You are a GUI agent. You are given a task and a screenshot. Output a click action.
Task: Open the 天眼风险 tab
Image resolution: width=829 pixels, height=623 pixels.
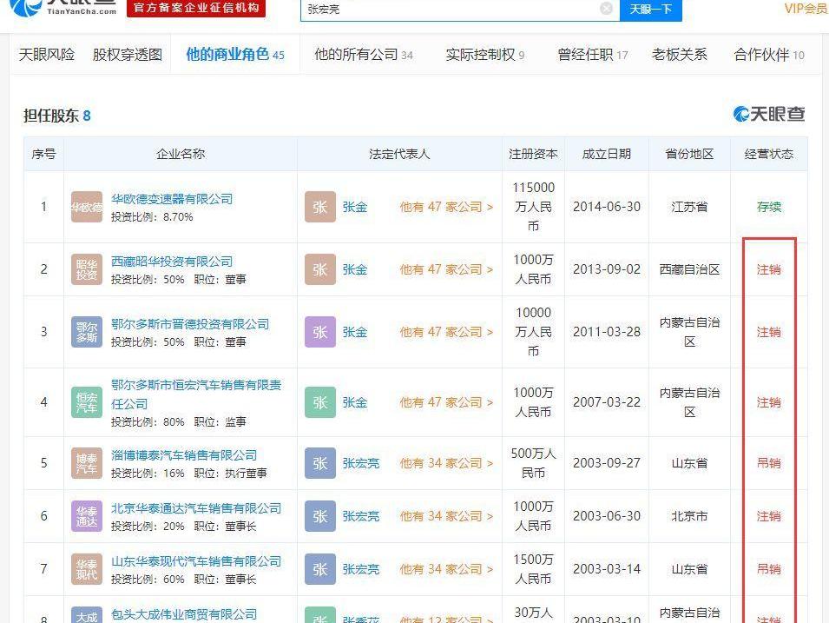tap(47, 55)
